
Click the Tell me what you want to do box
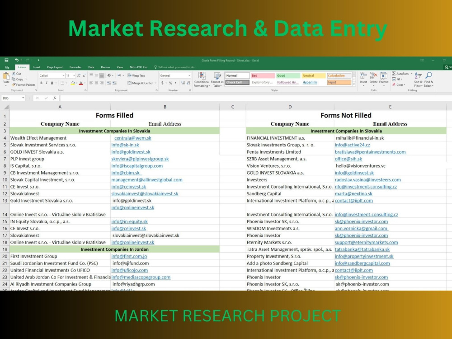pos(175,67)
